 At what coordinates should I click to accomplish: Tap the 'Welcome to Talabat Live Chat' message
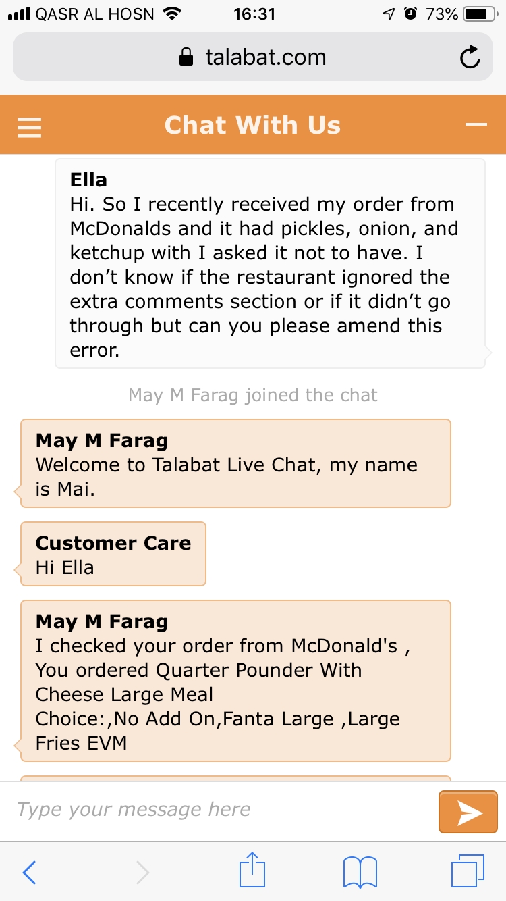[x=235, y=464]
